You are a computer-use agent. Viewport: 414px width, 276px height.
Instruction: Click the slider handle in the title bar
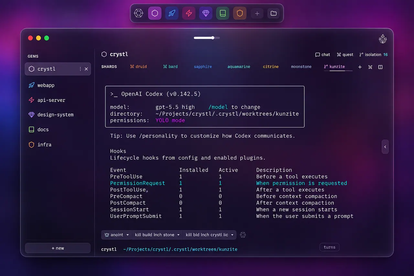point(213,38)
